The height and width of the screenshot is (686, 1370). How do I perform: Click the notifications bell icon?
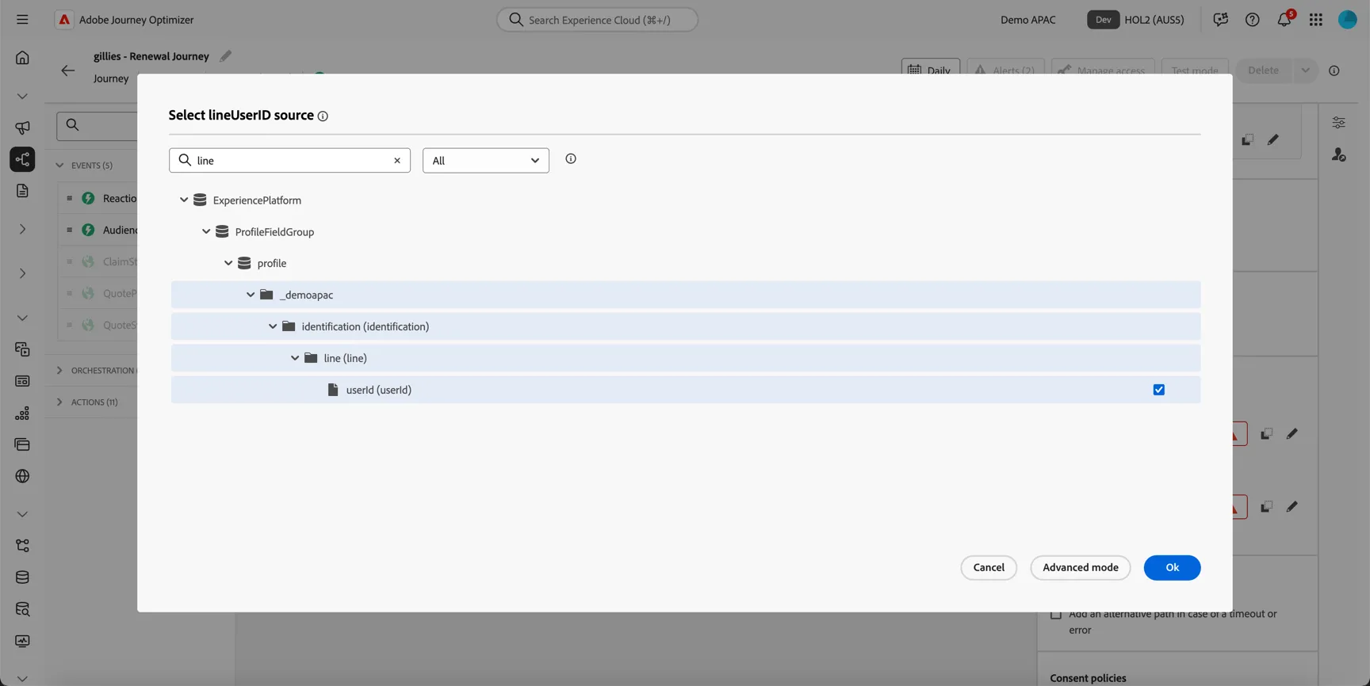click(1284, 20)
